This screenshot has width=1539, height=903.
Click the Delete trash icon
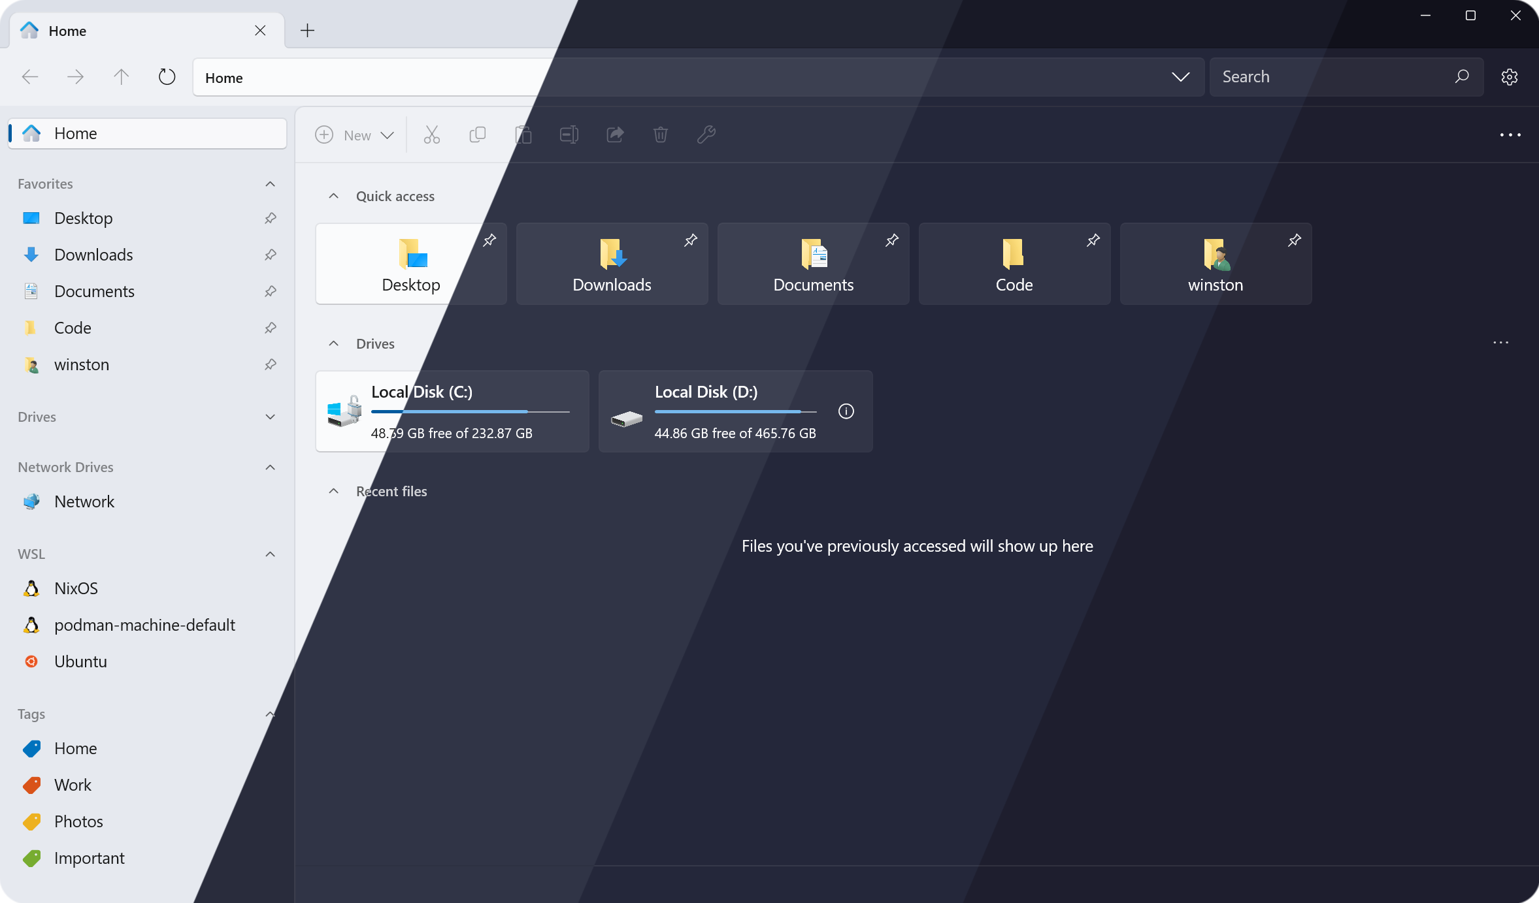[661, 135]
